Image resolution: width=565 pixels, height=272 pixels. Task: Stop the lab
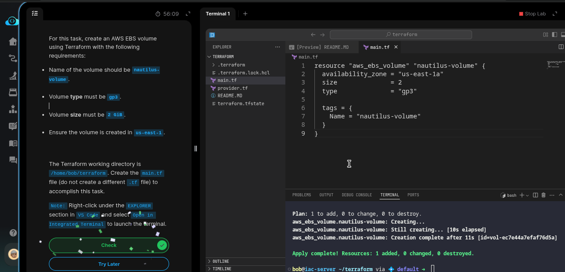click(x=532, y=14)
